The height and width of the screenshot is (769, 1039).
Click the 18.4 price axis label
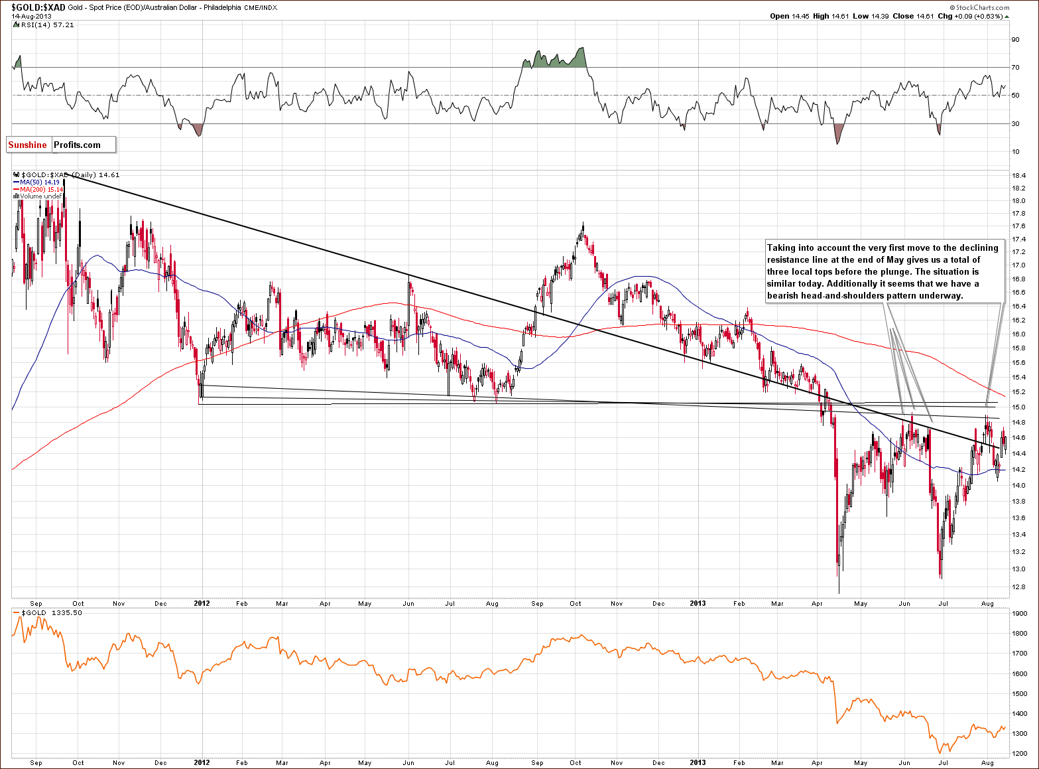(x=1019, y=176)
